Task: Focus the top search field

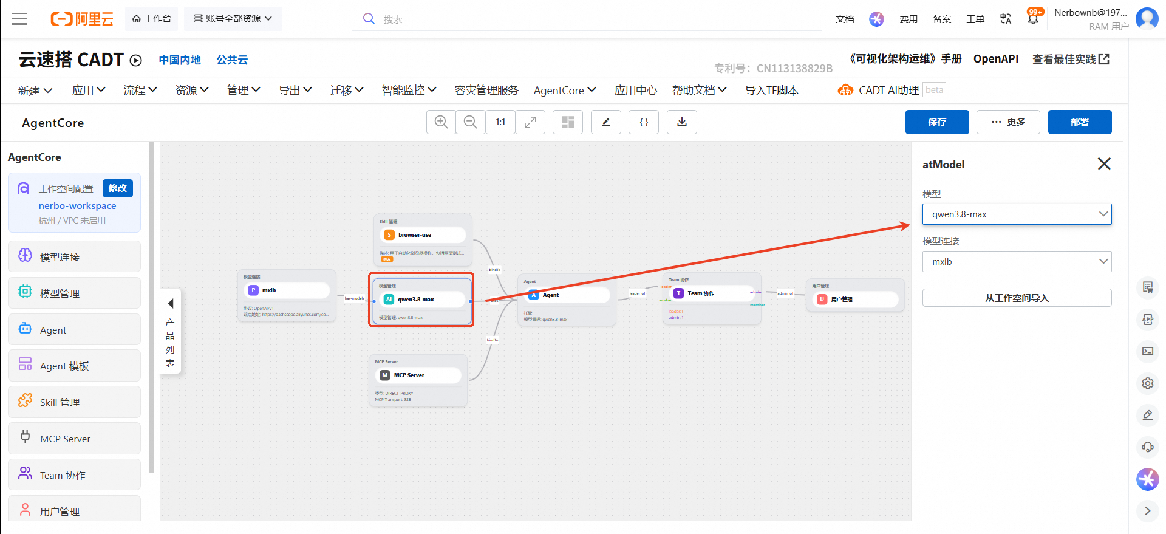Action: pyautogui.click(x=587, y=19)
